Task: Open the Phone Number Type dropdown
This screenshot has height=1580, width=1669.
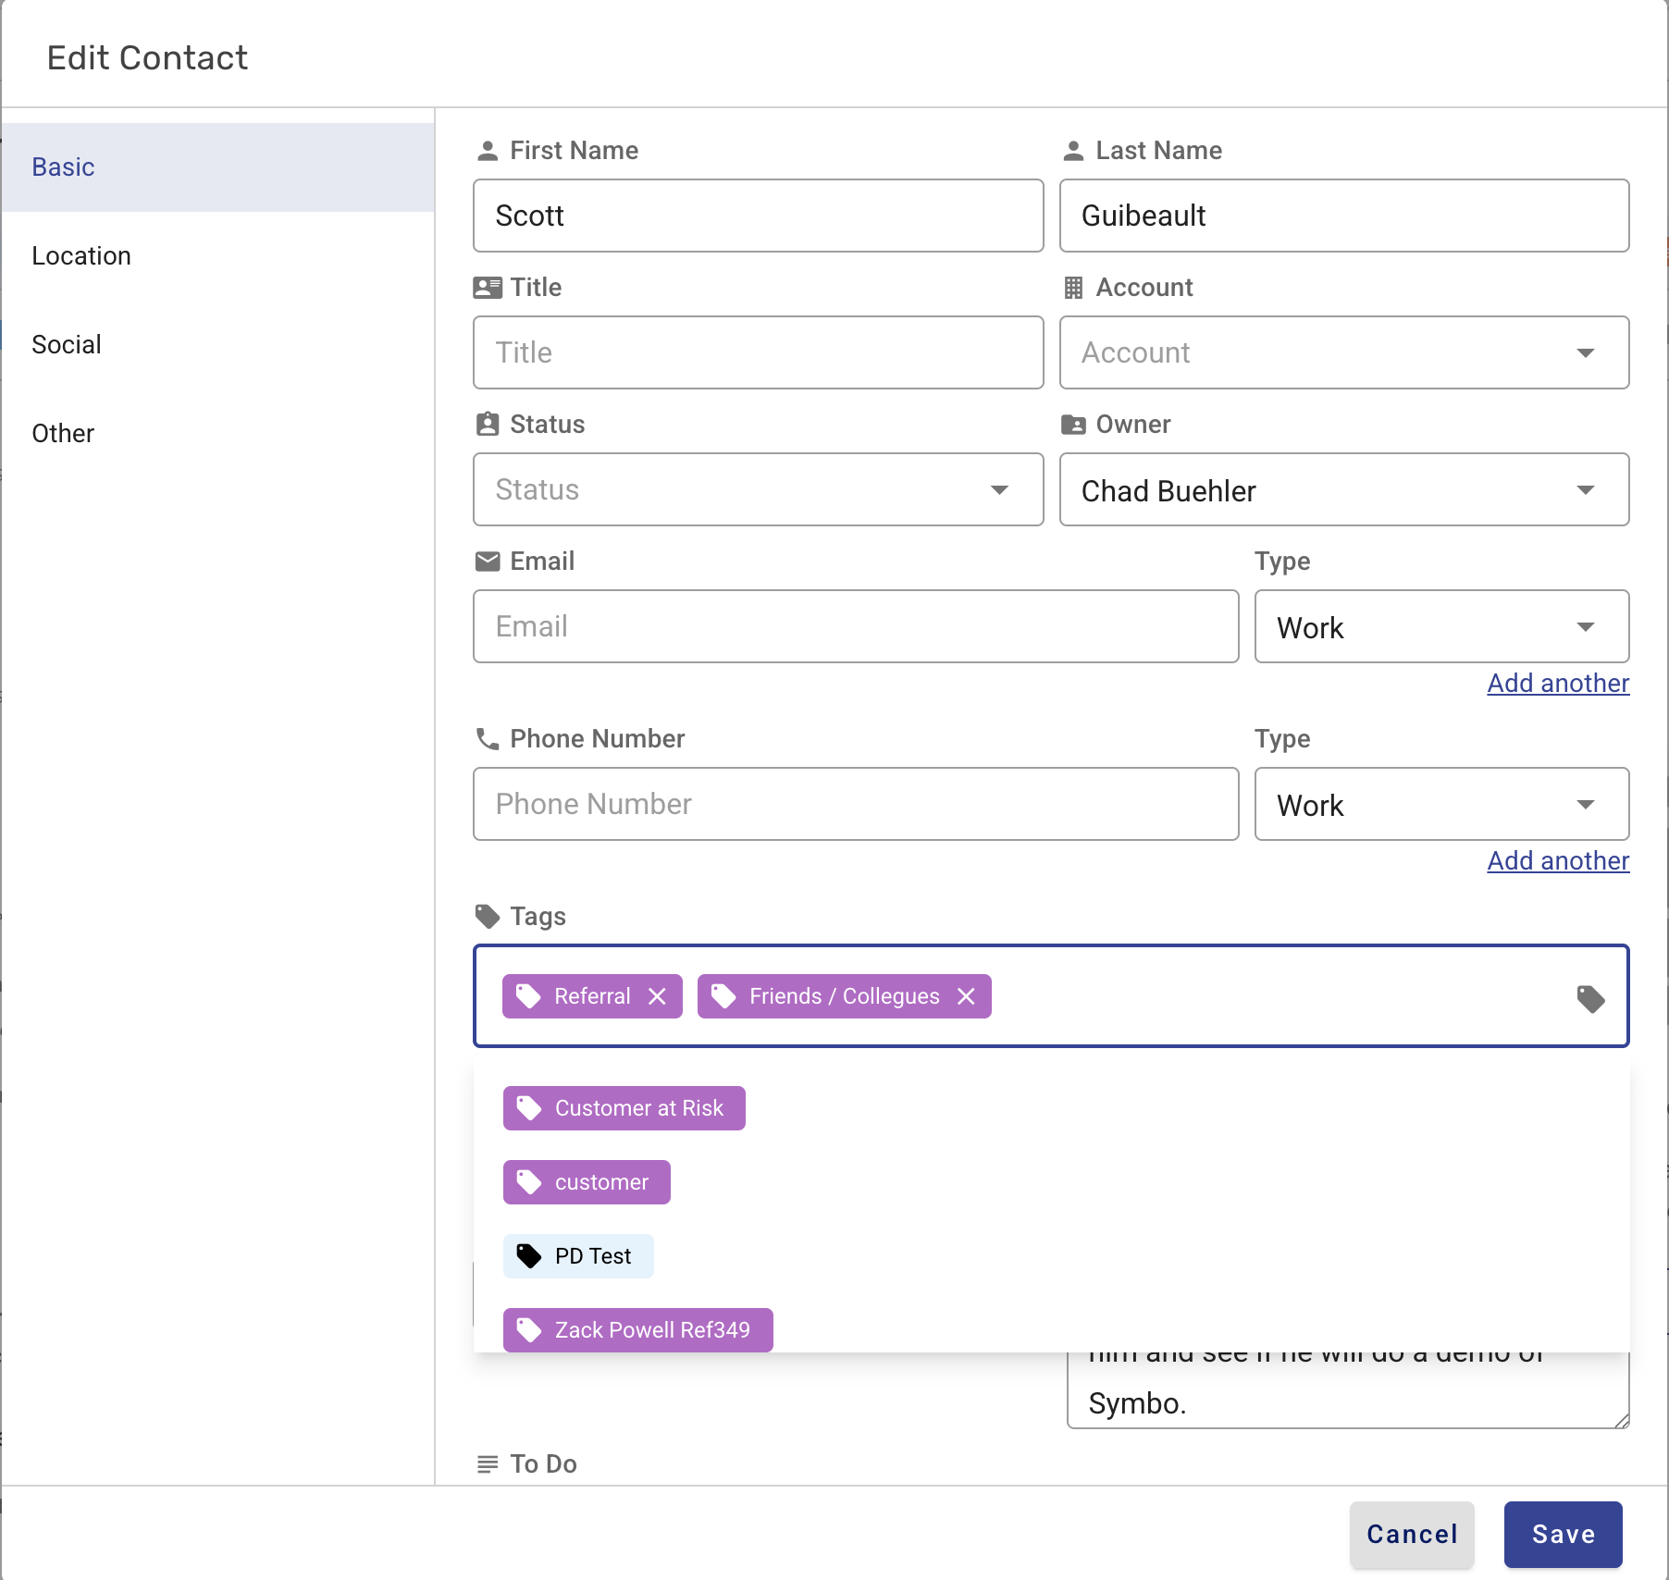Action: click(x=1440, y=804)
